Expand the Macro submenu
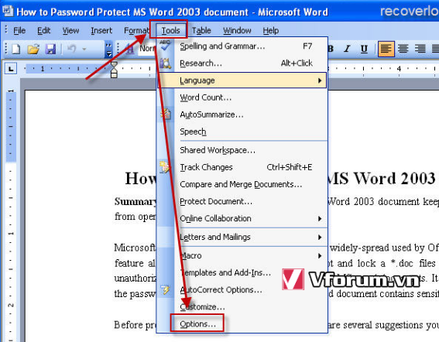 click(242, 256)
